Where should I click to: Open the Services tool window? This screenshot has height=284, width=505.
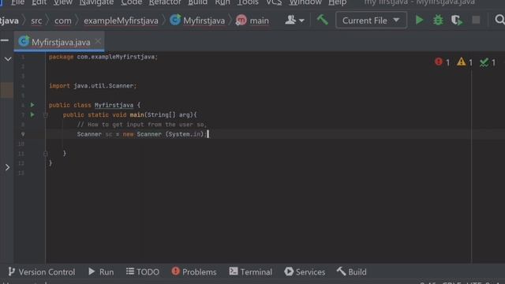point(305,271)
